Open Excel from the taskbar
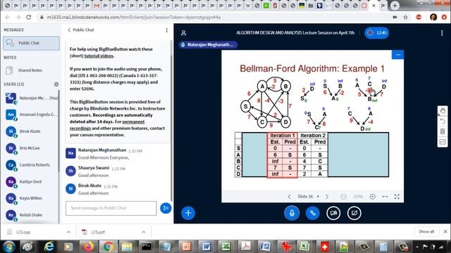This screenshot has height=253, width=451. (x=225, y=247)
